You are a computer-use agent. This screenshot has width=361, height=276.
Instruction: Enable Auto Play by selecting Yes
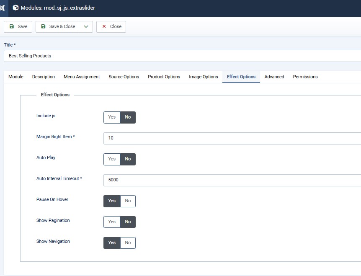click(112, 159)
